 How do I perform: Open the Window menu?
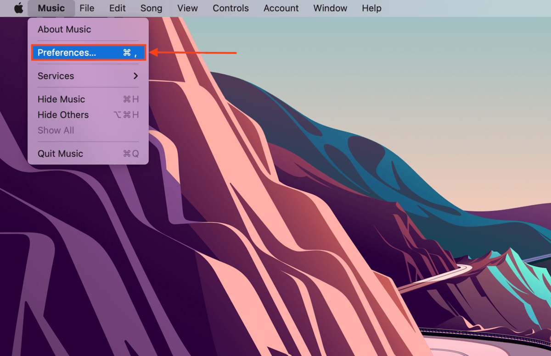tap(330, 8)
